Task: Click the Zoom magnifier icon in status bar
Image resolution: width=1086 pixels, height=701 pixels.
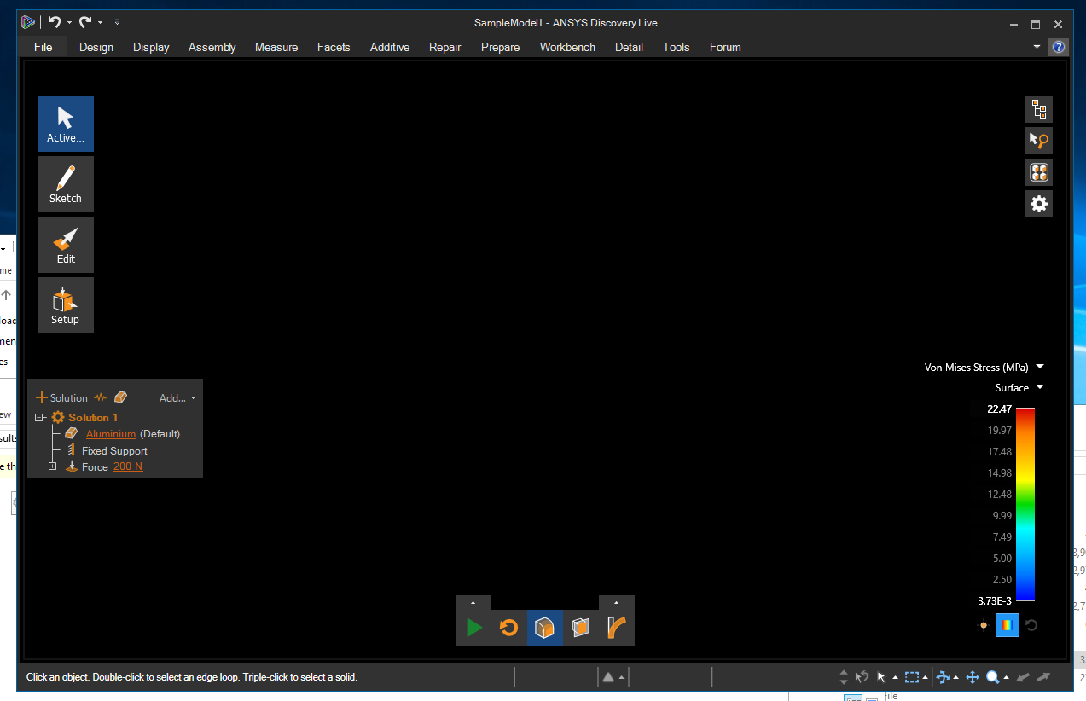Action: point(993,677)
